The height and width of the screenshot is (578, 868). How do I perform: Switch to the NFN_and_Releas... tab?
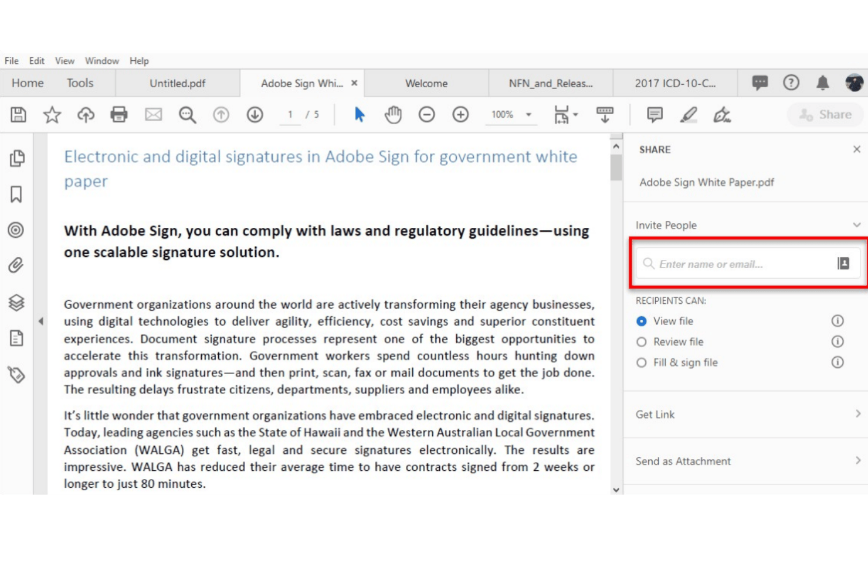(x=551, y=83)
